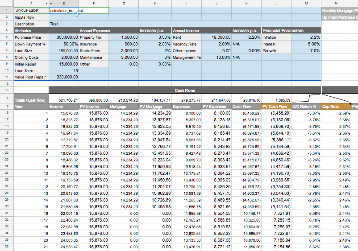Image resolution: width=358 pixels, height=251 pixels.
Task: Select the Loan Term value 15
Action: pyautogui.click(x=64, y=71)
